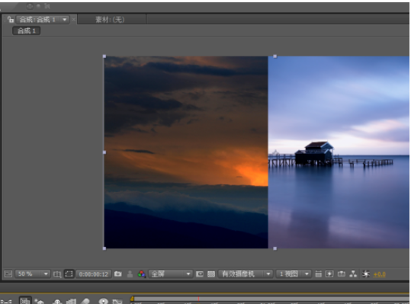Toggle the viewer lock icon beside 合成:合成 1
The width and height of the screenshot is (411, 304).
point(10,19)
